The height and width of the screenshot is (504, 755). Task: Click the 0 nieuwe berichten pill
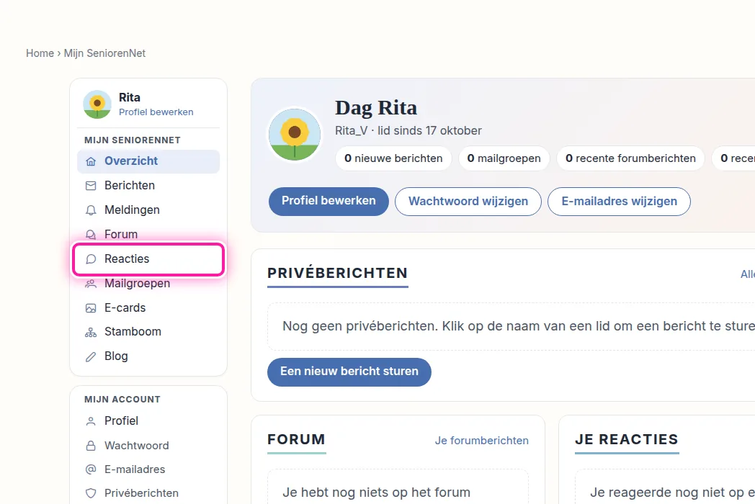(393, 158)
